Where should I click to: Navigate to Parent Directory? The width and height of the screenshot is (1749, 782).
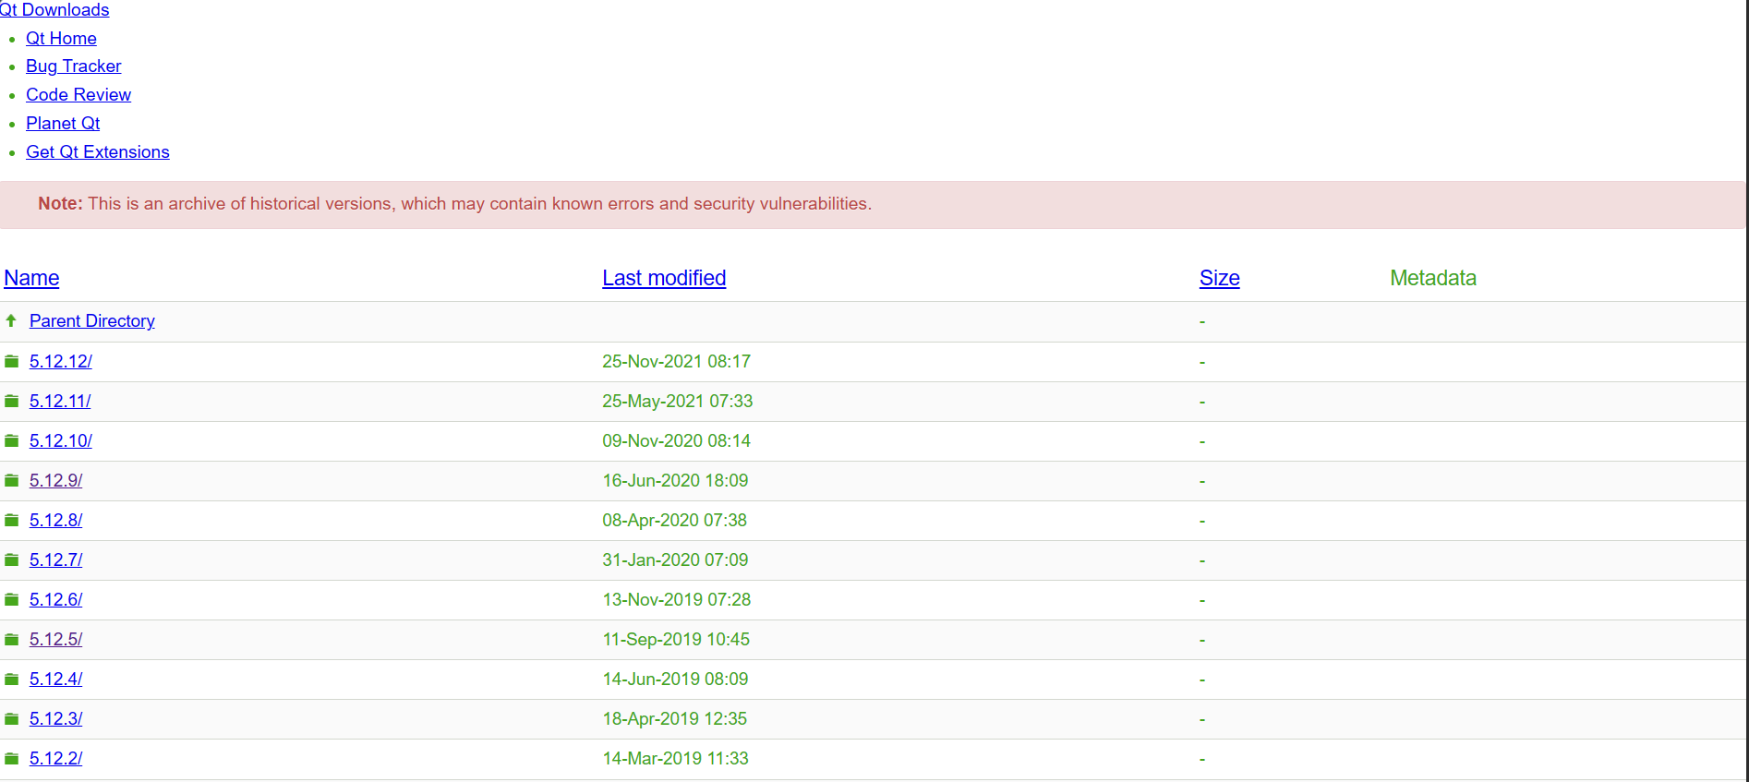[92, 320]
